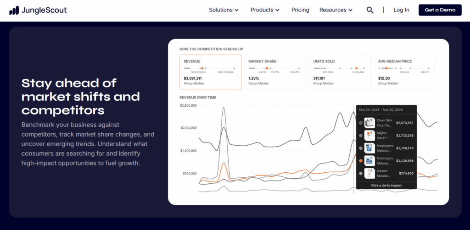Image resolution: width=470 pixels, height=230 pixels.
Task: Click the $3,591,311 group median value
Action: pyautogui.click(x=193, y=78)
